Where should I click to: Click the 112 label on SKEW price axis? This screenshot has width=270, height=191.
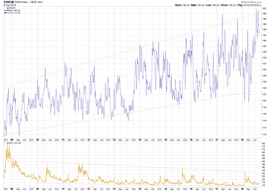click(x=264, y=127)
